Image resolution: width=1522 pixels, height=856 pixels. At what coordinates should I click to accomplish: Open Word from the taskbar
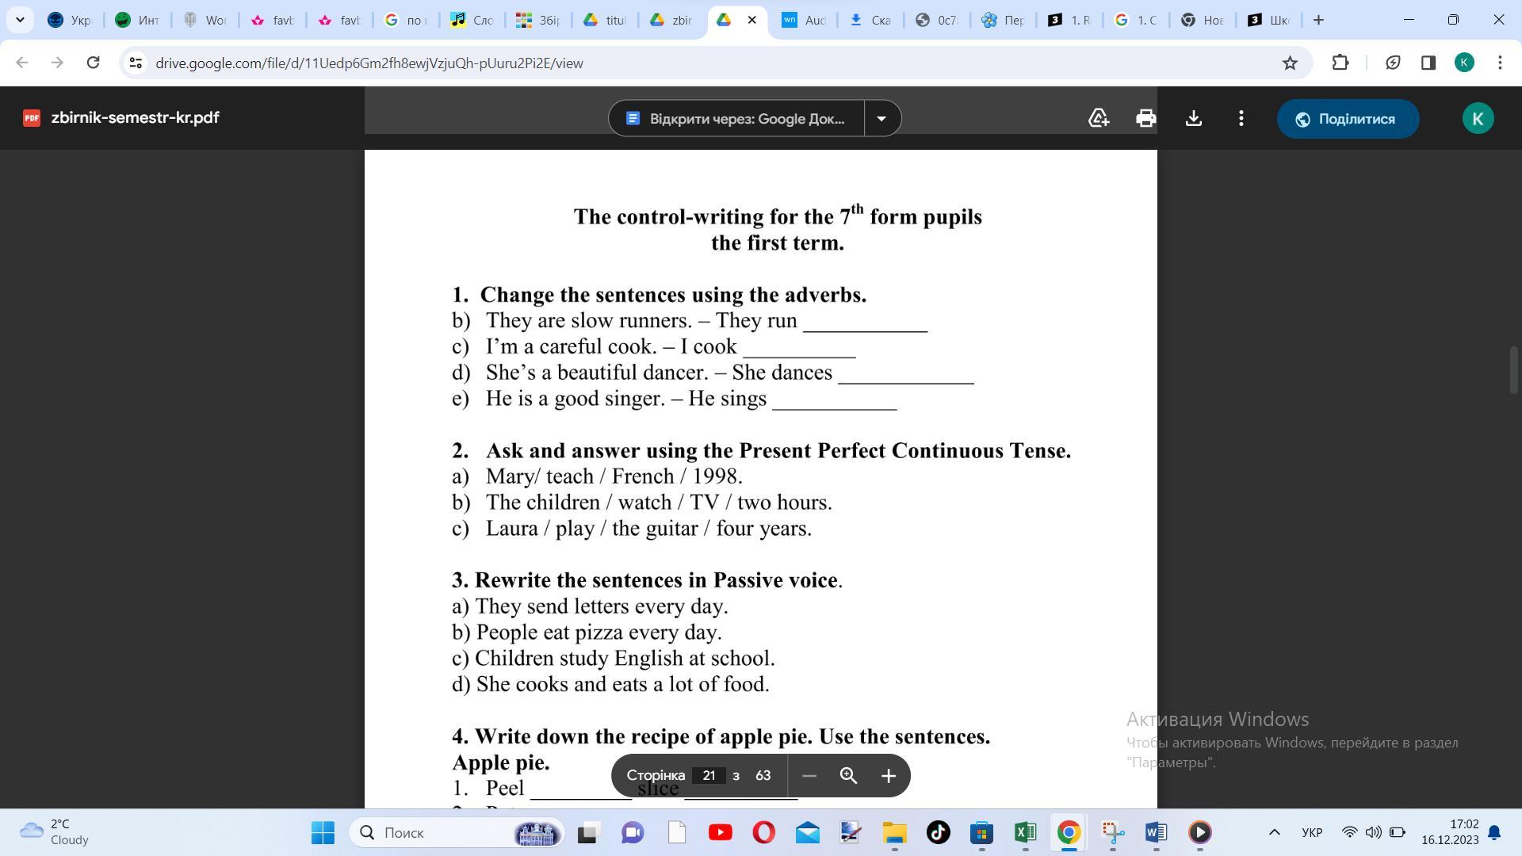click(x=1156, y=832)
